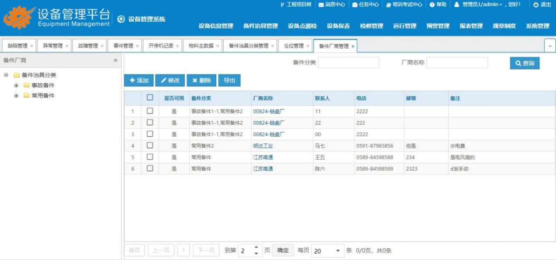This screenshot has height=260, width=556.
Task: Collapse the 备件厂商 side panel
Action: pyautogui.click(x=116, y=61)
